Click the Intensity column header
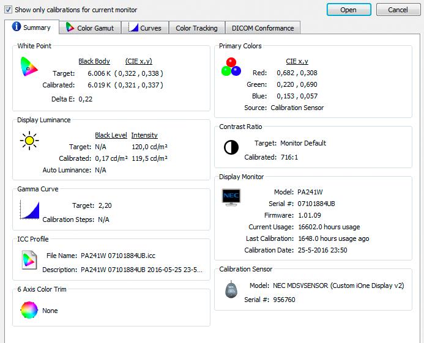The height and width of the screenshot is (343, 424). (x=144, y=135)
